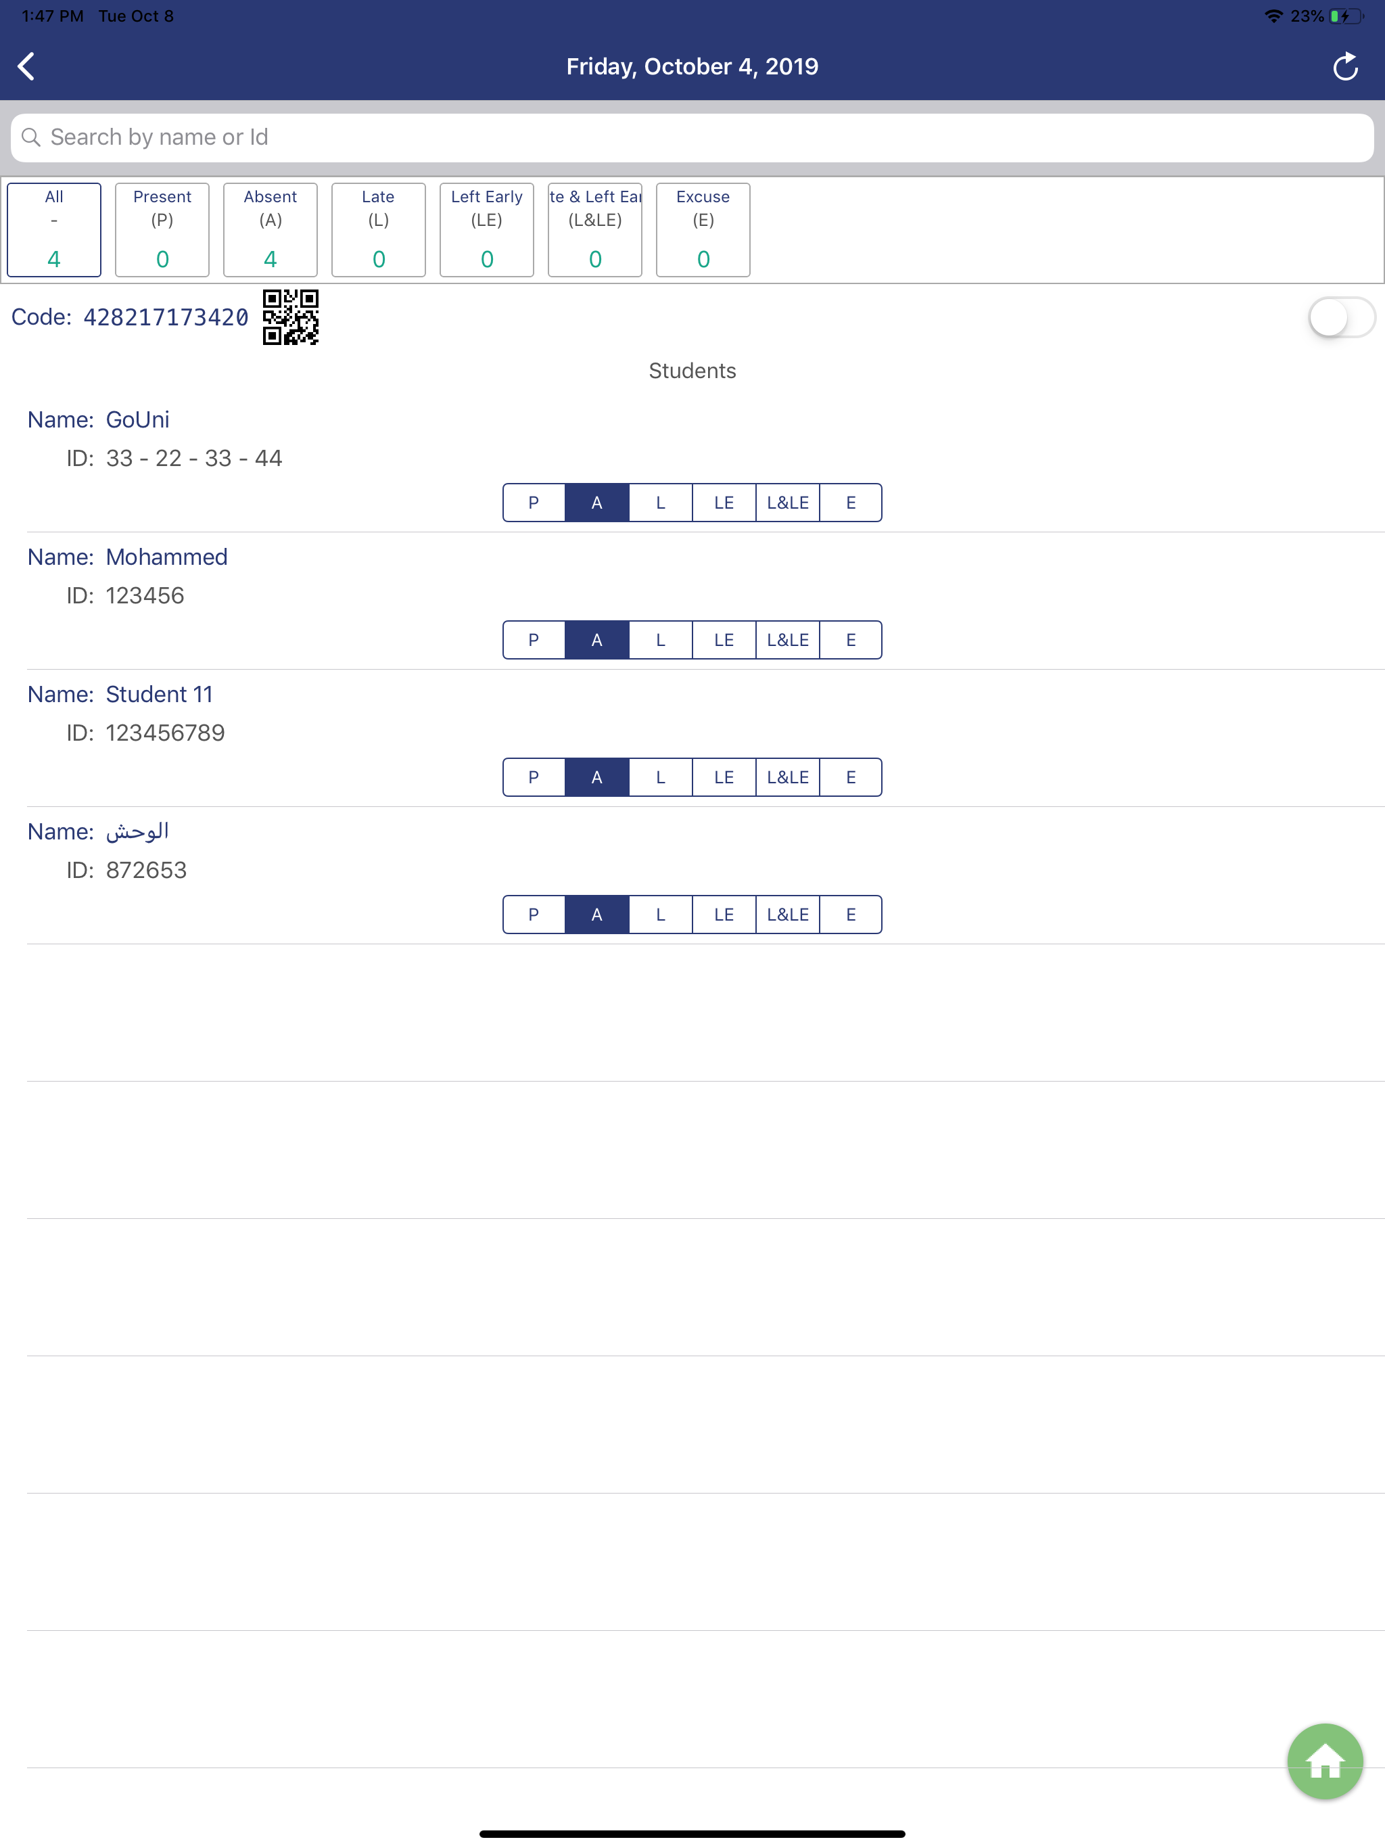
Task: Mark student ID 872653 as Excused (E)
Action: point(850,914)
